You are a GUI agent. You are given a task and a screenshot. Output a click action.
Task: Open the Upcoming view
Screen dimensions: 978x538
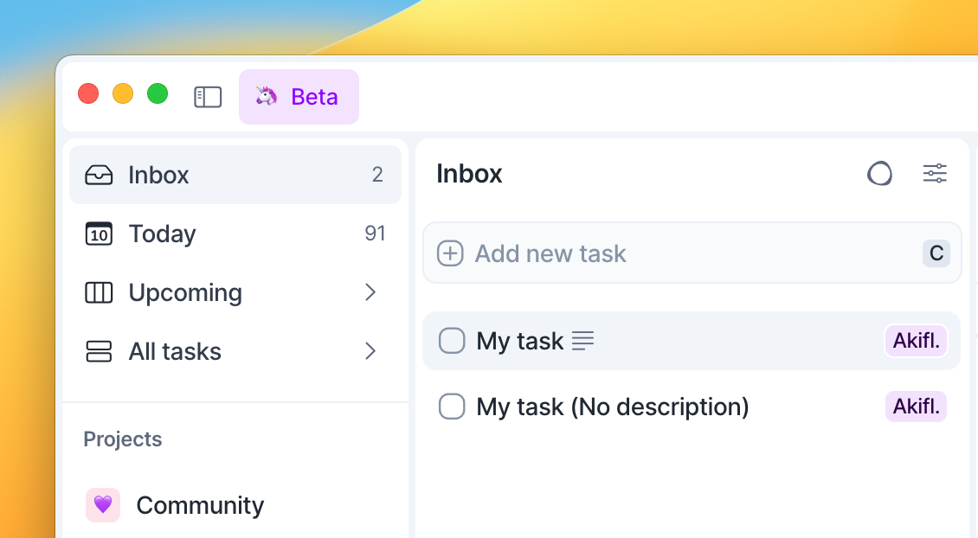pyautogui.click(x=235, y=292)
